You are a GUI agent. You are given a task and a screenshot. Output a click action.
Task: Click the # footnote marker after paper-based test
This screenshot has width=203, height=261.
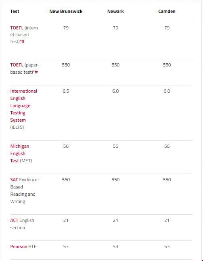click(x=36, y=72)
